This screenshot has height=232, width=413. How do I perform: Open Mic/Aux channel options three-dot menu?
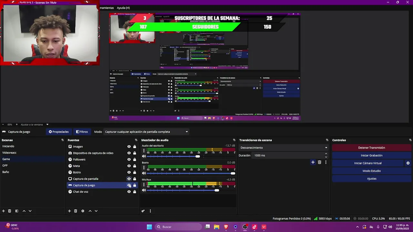pos(144,185)
